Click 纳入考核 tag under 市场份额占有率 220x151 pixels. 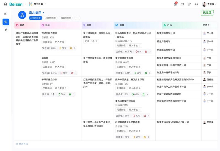pos(60,42)
